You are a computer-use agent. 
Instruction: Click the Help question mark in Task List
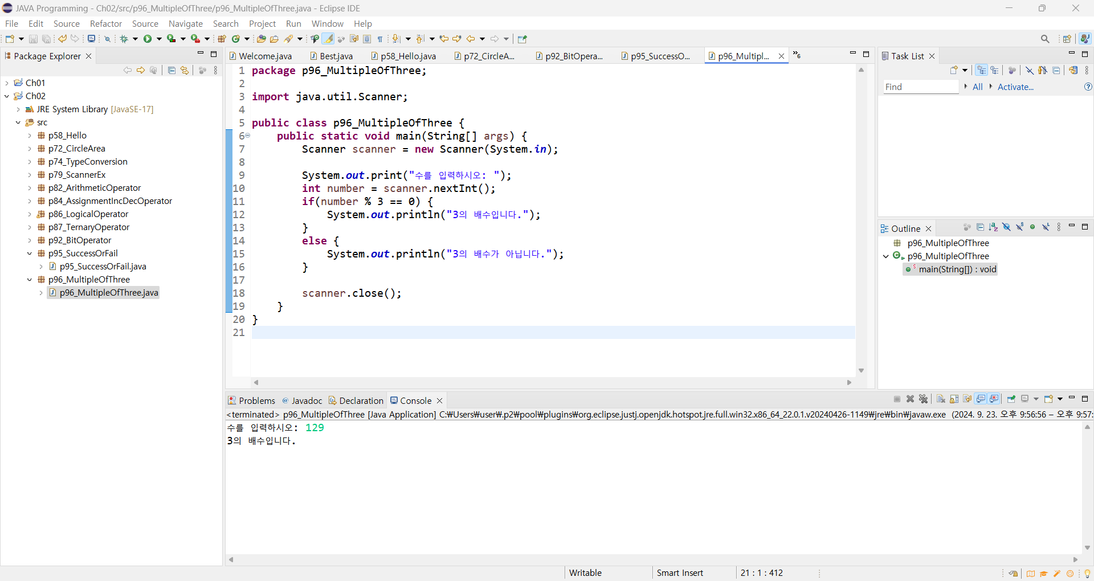(1088, 87)
